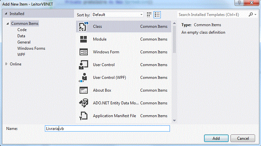This screenshot has width=261, height=146.
Task: Click the Add button
Action: click(216, 138)
